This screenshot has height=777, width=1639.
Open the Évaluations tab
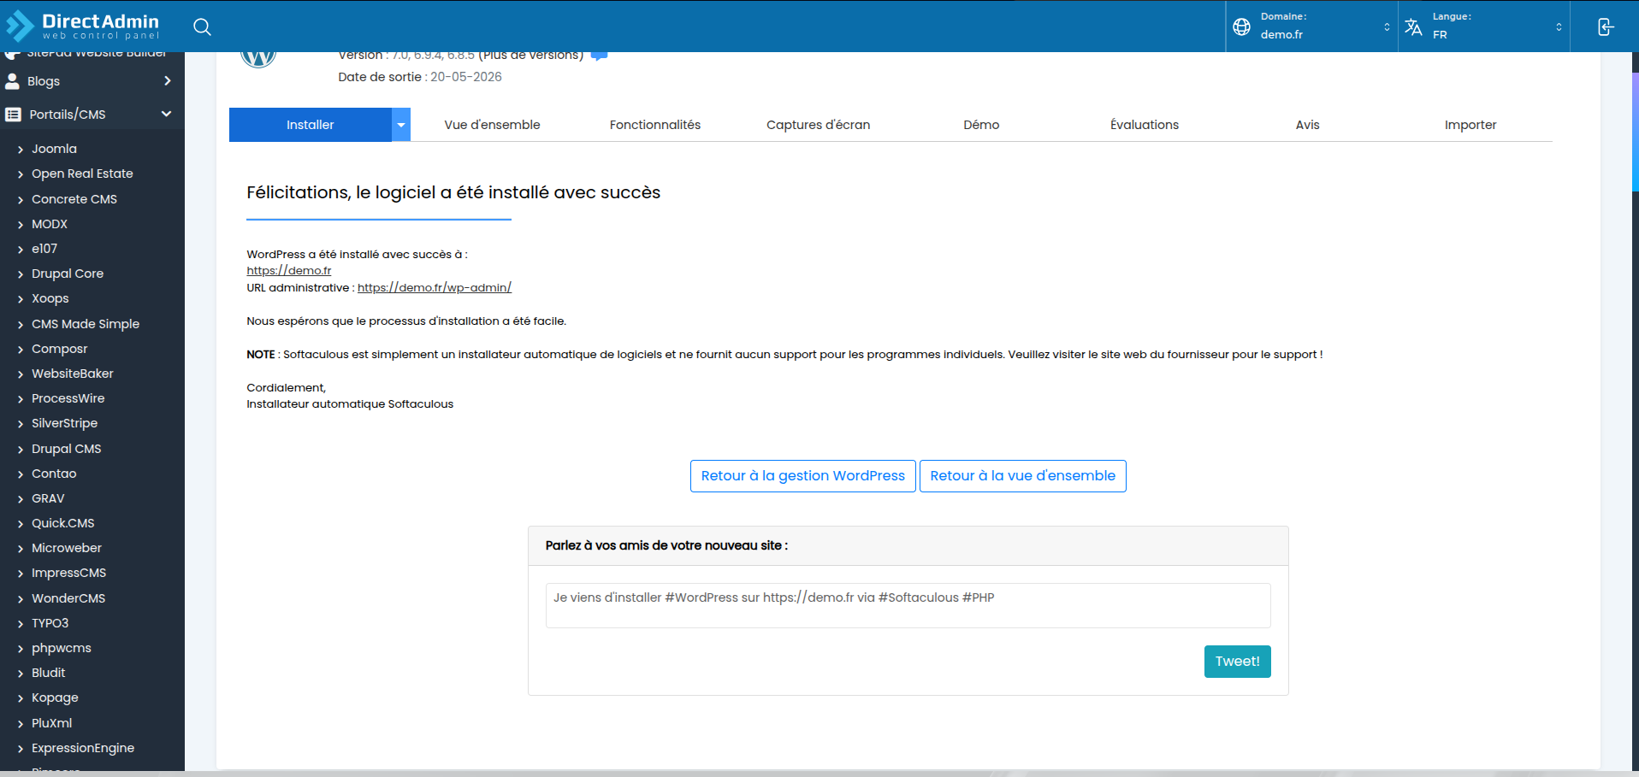click(x=1145, y=125)
